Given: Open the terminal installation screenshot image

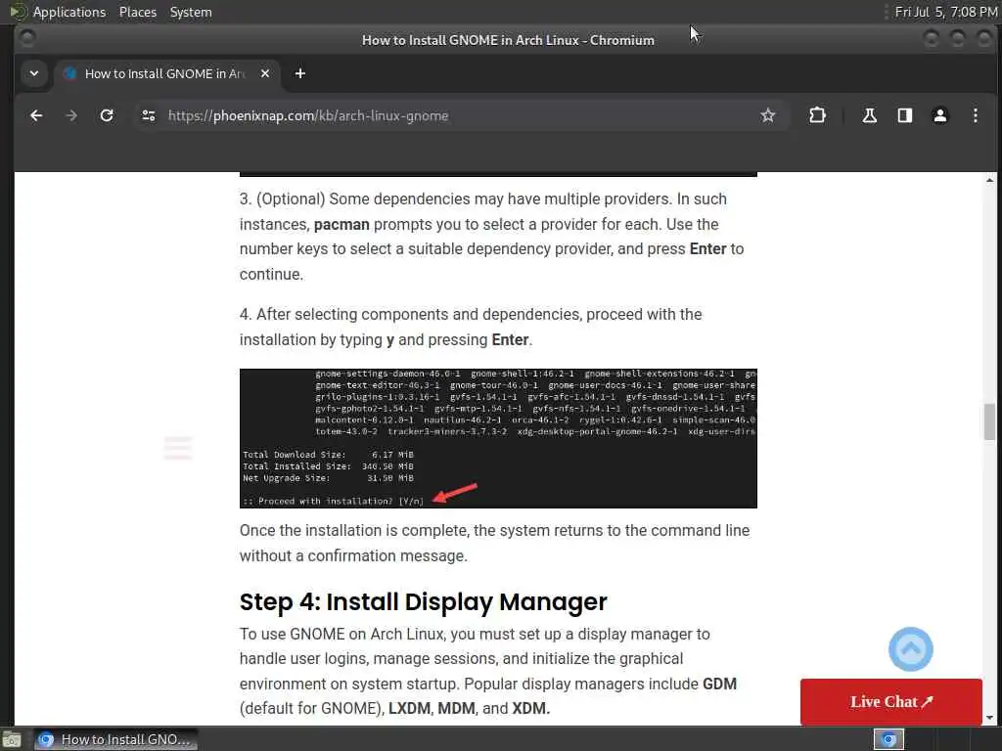Looking at the screenshot, I should pyautogui.click(x=498, y=439).
